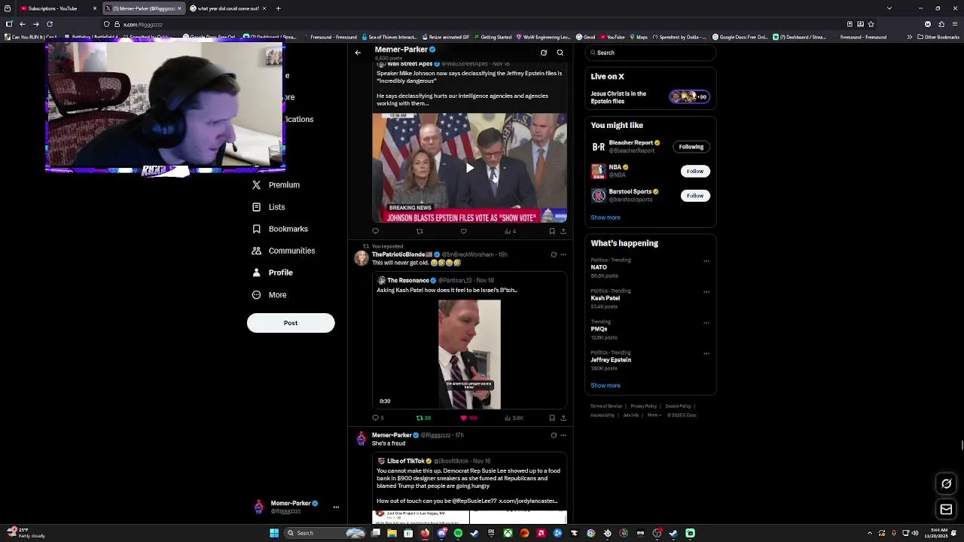This screenshot has width=964, height=542.
Task: Open Grok on She's a fraud post
Action: pyautogui.click(x=554, y=435)
